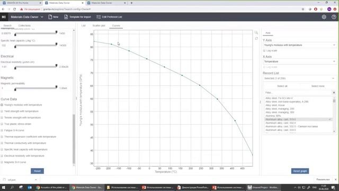Image resolution: width=339 pixels, height=191 pixels.
Task: Click the chart zoom icon
Action: pos(256,33)
